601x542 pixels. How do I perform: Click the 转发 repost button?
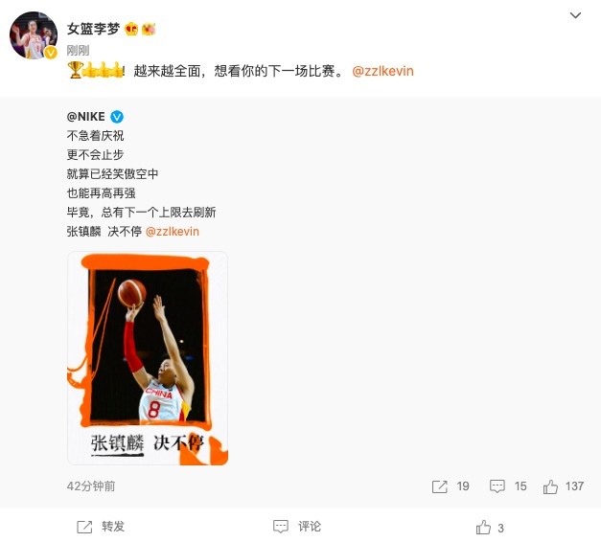point(101,527)
